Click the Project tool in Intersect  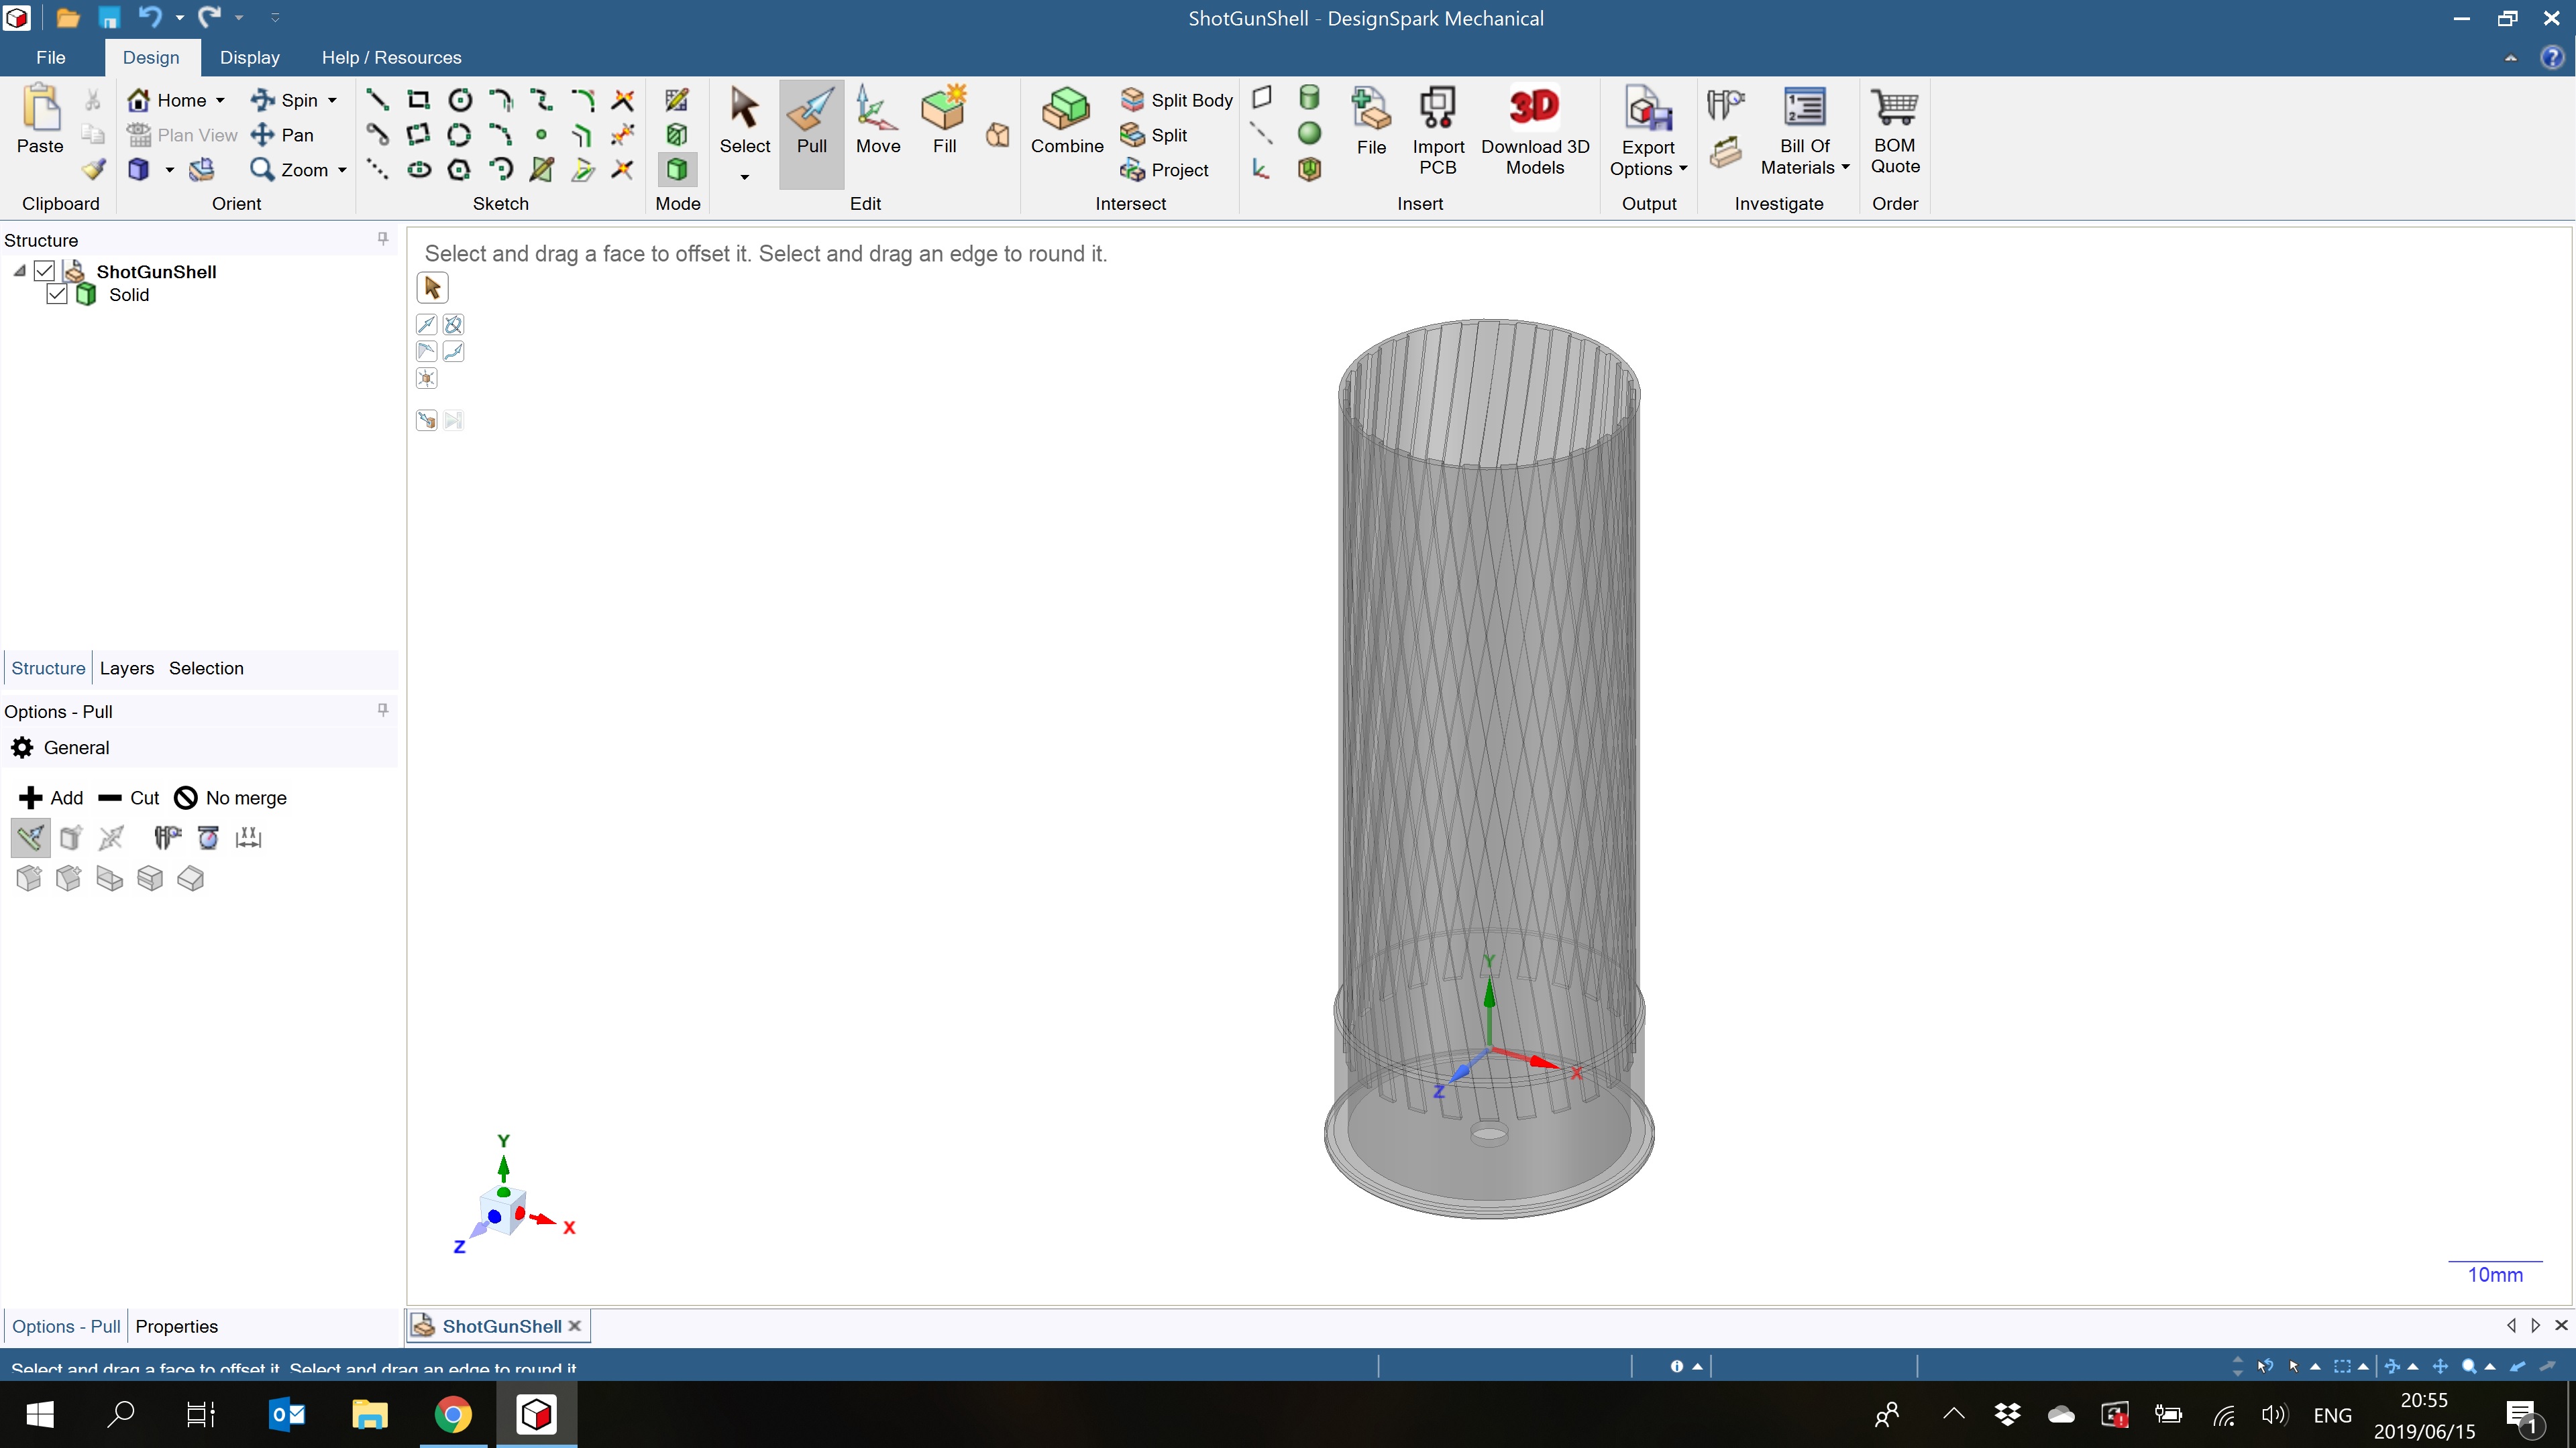point(1165,170)
